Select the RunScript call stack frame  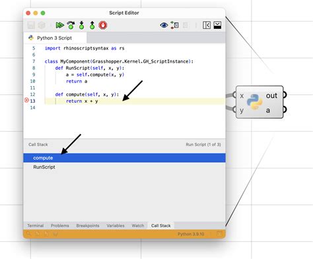(x=124, y=167)
